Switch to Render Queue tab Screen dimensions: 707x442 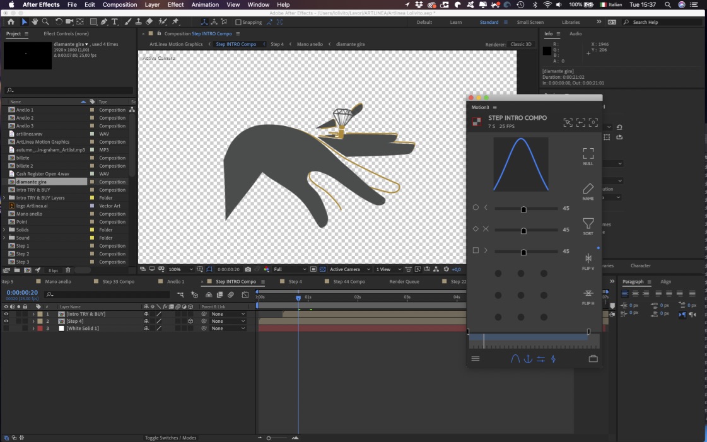[404, 282]
